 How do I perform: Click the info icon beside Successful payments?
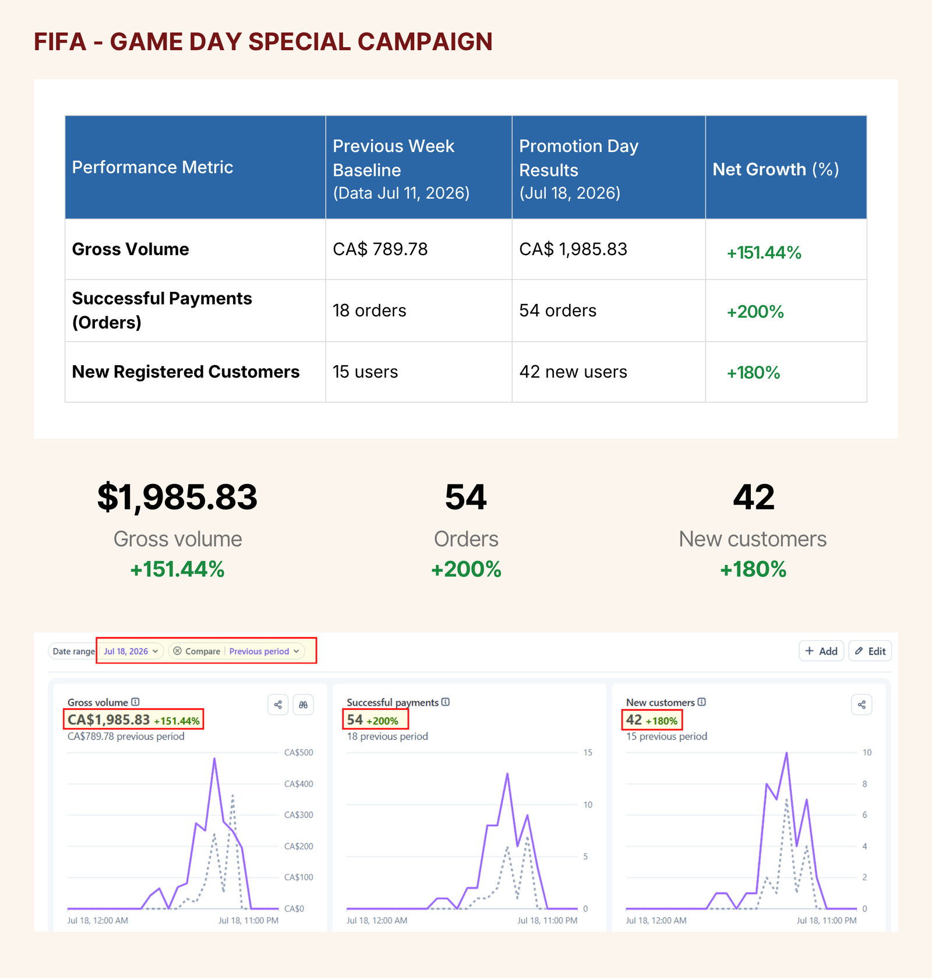[446, 702]
